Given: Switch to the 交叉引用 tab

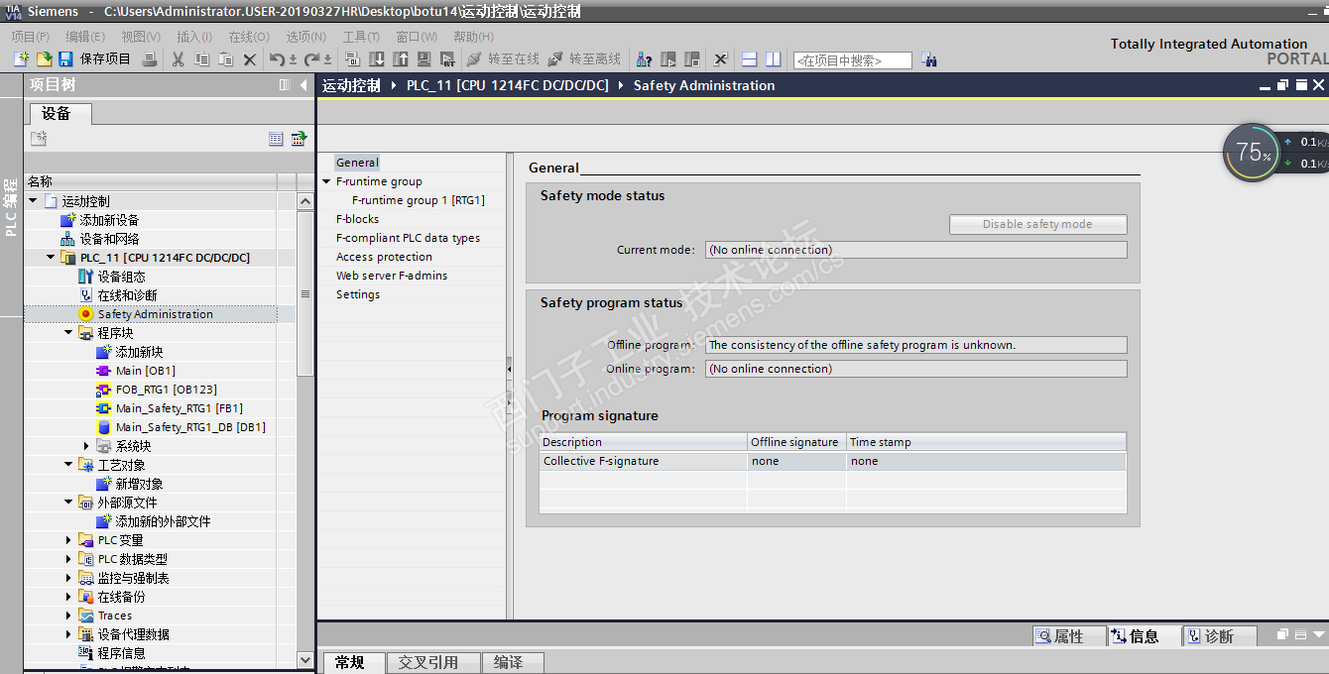Looking at the screenshot, I should pos(428,662).
